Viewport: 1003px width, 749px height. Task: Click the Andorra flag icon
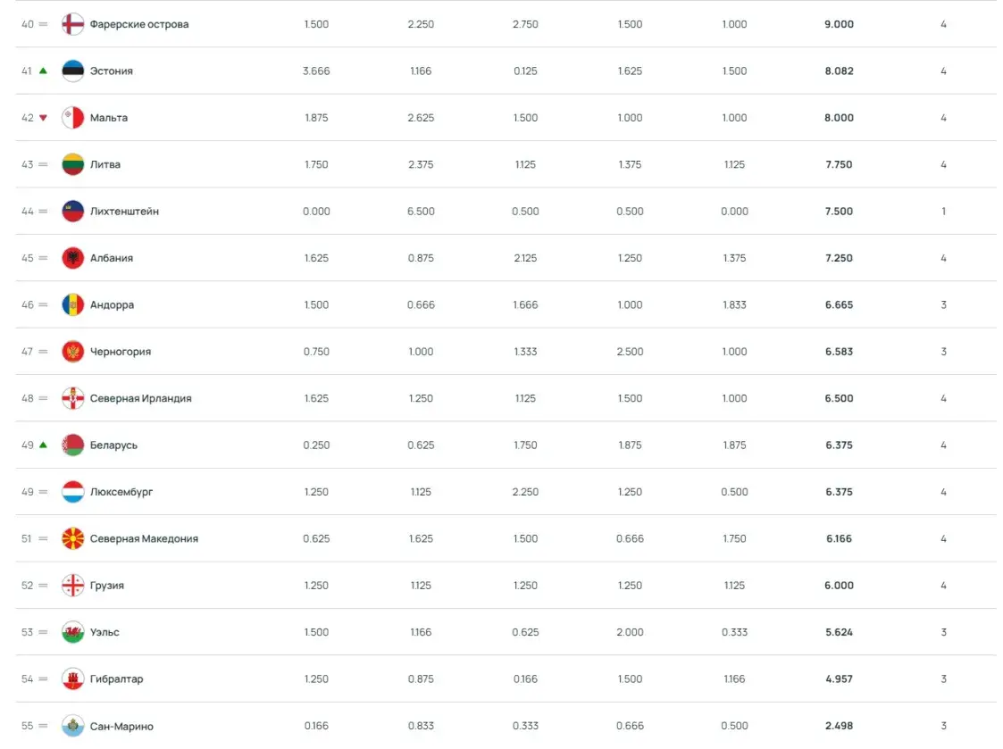pyautogui.click(x=72, y=304)
